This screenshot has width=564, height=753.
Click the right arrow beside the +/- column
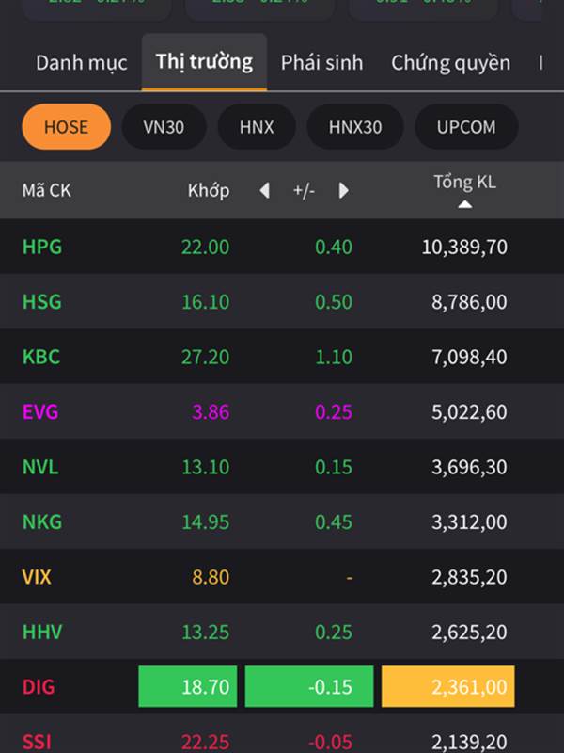tap(343, 191)
